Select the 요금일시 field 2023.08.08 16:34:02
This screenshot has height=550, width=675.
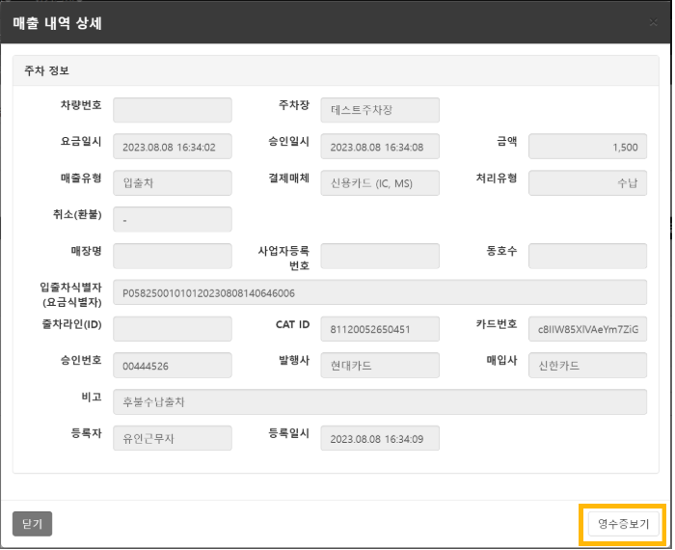pyautogui.click(x=173, y=147)
